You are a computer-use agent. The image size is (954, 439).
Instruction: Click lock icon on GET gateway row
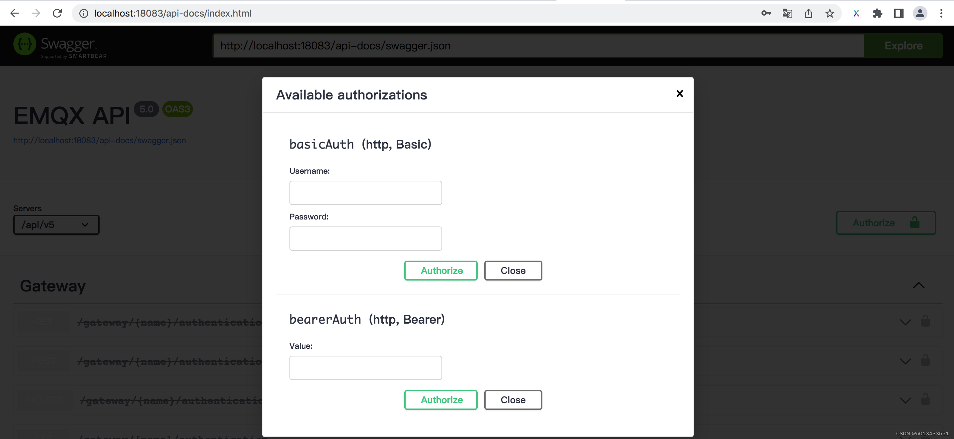pos(925,321)
